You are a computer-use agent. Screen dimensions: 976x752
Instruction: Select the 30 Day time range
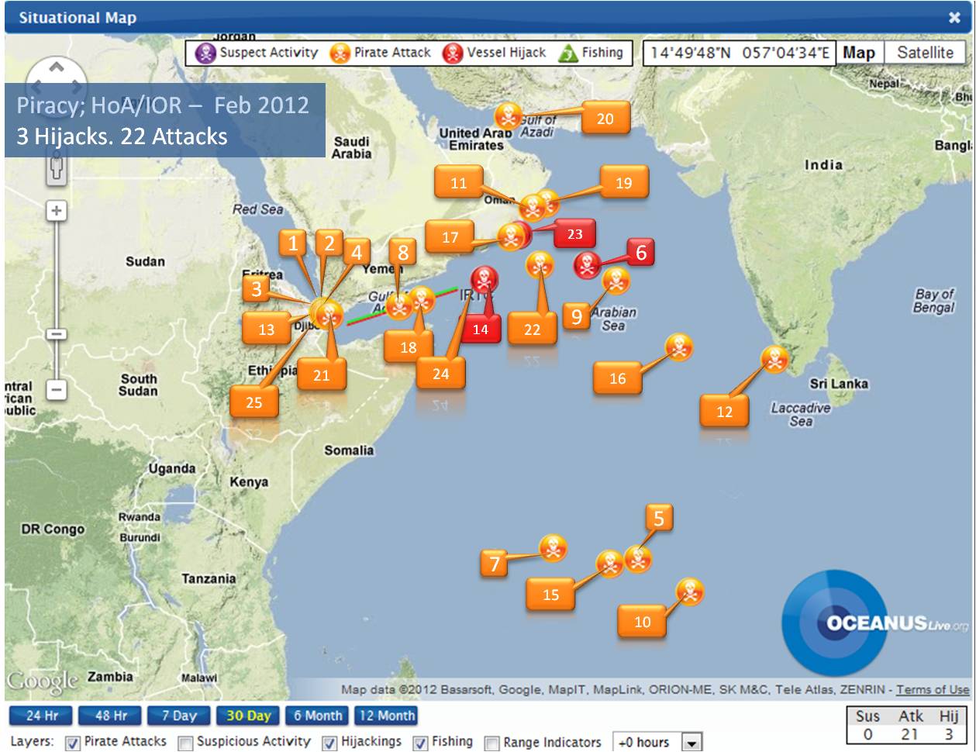(249, 716)
